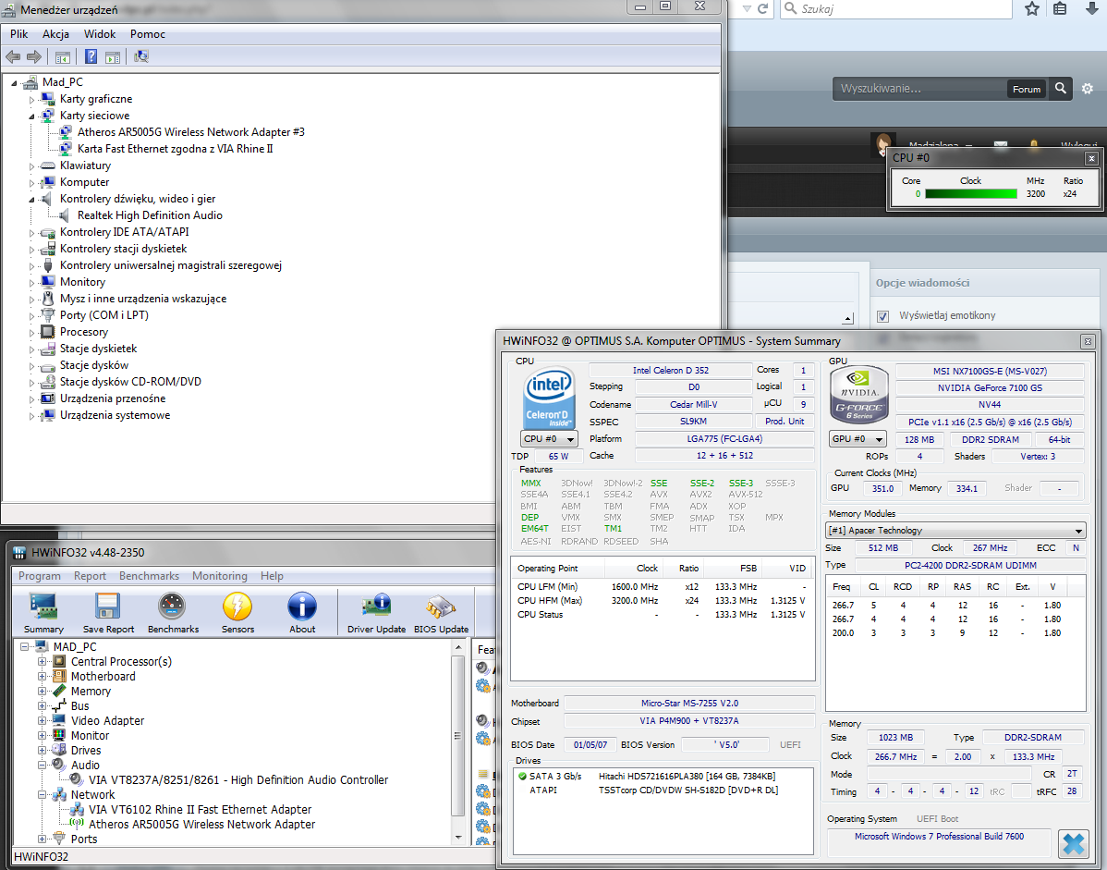Bookmark page with star icon

(1032, 8)
